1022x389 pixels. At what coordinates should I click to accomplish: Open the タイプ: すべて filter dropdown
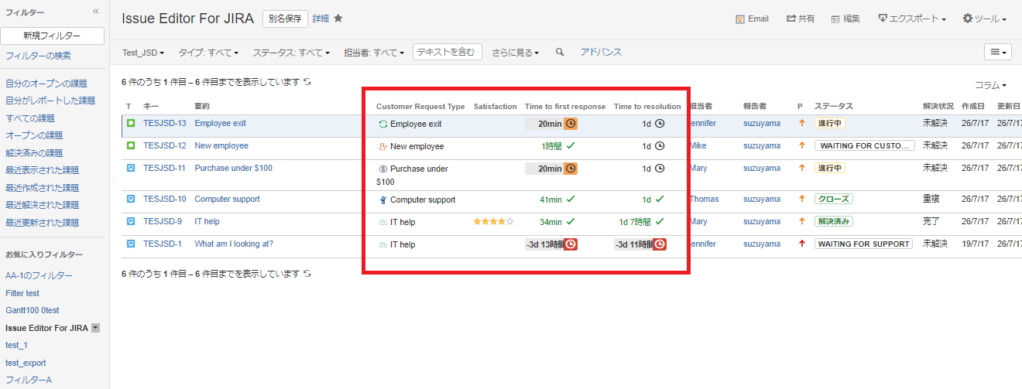click(x=208, y=53)
